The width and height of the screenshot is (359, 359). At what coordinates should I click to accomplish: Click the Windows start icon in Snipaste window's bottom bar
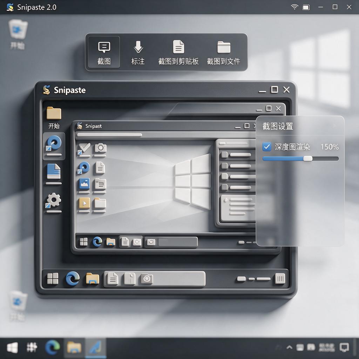pos(53,279)
